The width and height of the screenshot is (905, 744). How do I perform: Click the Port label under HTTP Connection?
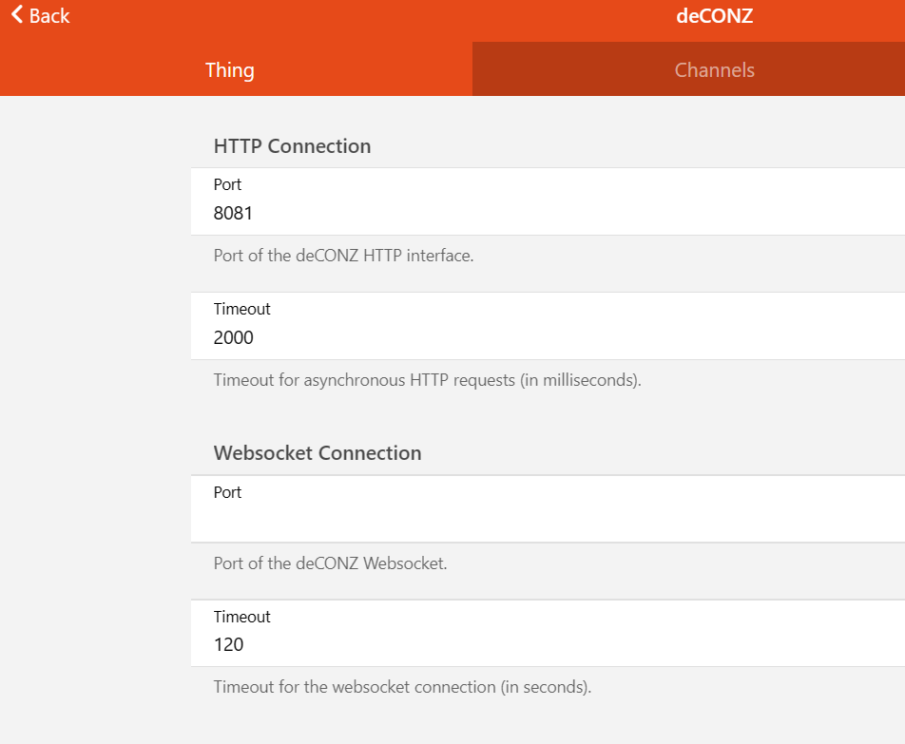click(x=228, y=184)
